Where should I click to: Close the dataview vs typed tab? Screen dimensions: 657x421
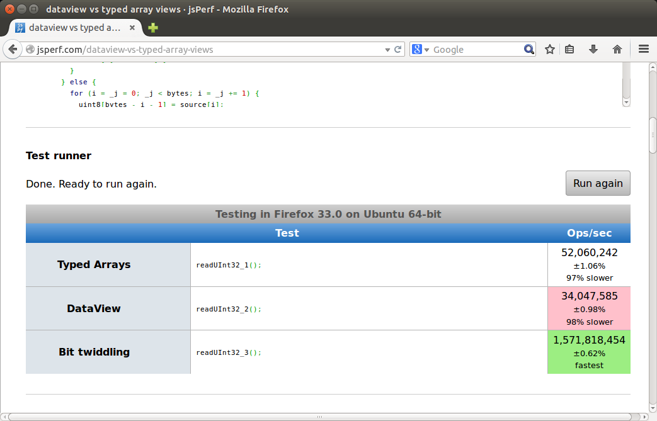point(132,28)
